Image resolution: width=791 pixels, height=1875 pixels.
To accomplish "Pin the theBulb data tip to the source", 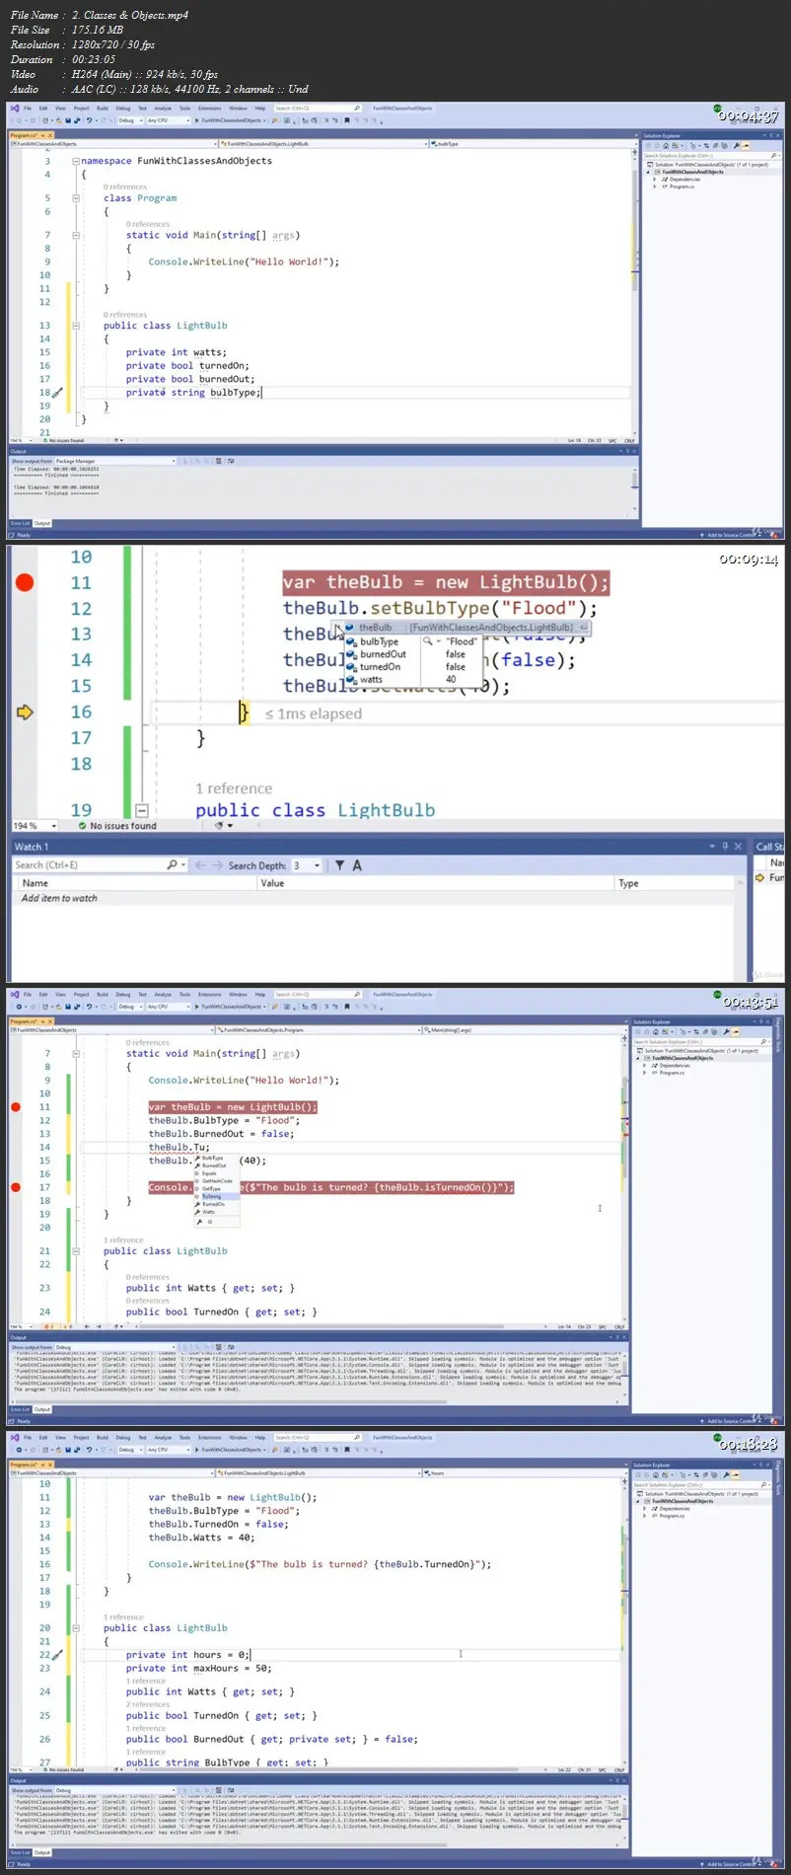I will 584,628.
